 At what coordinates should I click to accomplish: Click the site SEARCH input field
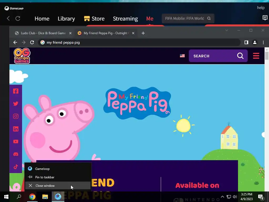click(213, 56)
